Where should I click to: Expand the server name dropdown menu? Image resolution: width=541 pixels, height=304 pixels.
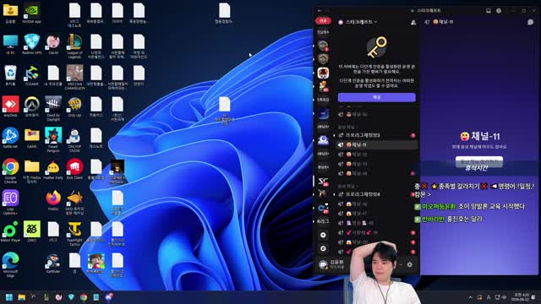(359, 22)
